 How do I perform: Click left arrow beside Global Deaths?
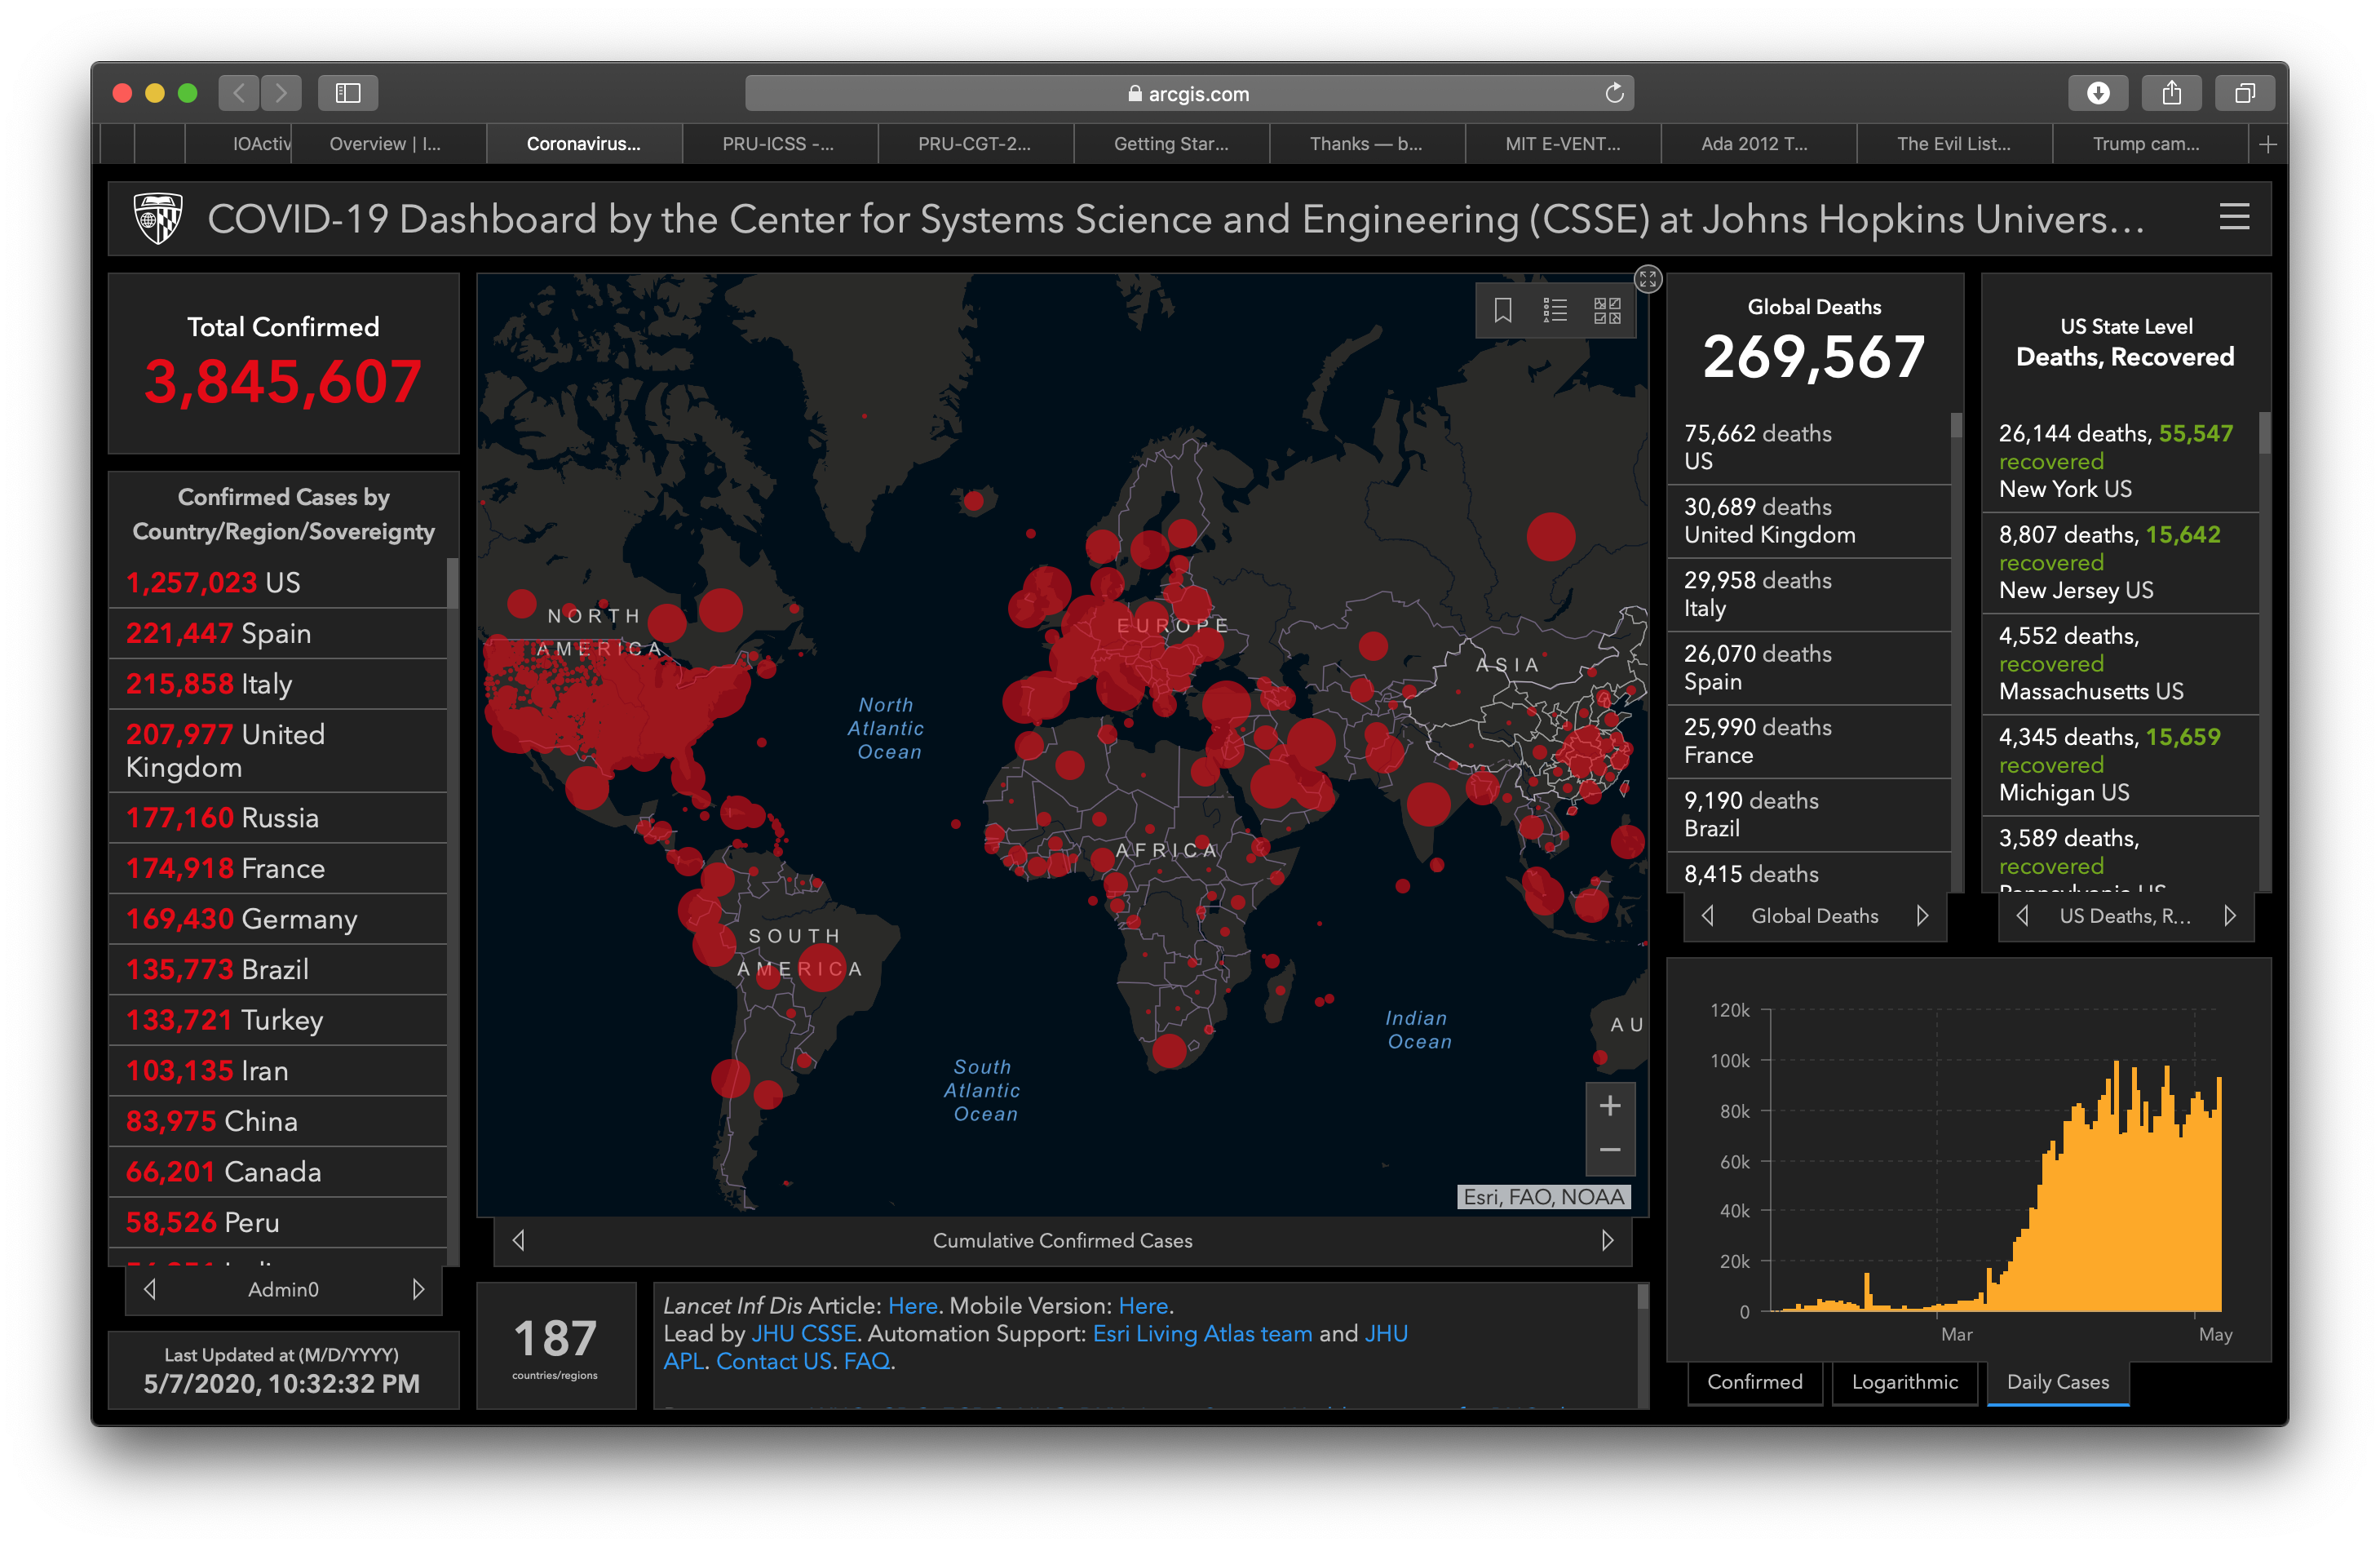tap(1708, 915)
